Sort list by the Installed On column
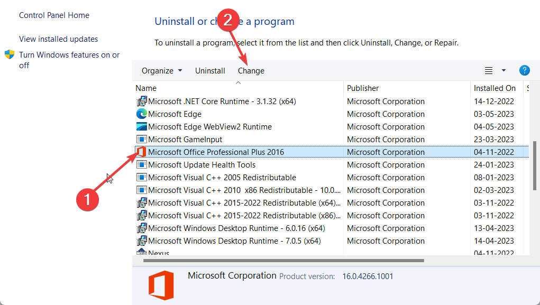The height and width of the screenshot is (305, 540). pyautogui.click(x=495, y=88)
